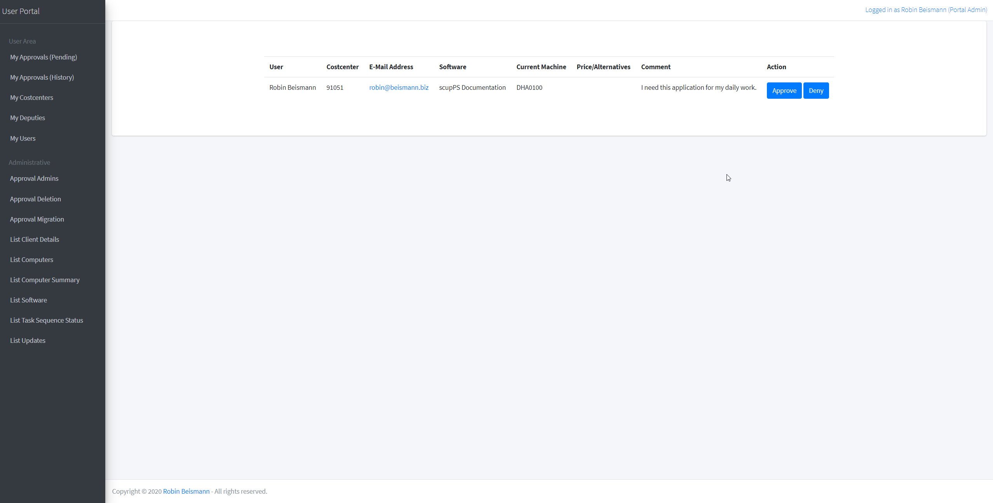Go to My Approvals (History)

(42, 77)
